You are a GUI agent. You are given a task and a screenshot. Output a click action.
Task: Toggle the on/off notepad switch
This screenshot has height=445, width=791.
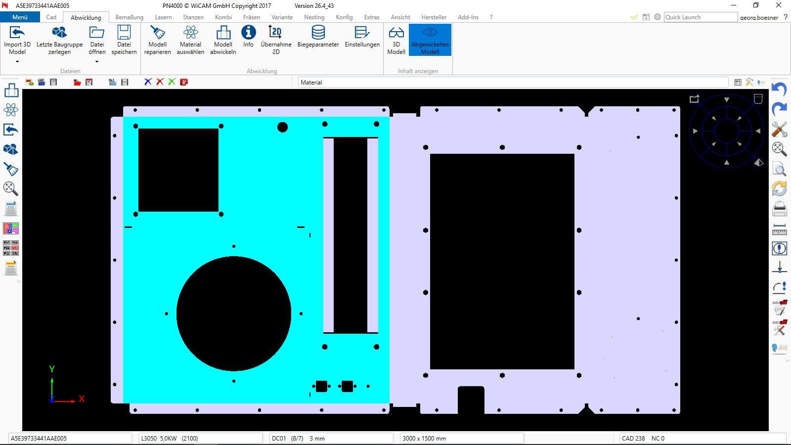(779, 308)
